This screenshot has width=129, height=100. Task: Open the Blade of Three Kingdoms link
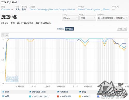(93, 9)
